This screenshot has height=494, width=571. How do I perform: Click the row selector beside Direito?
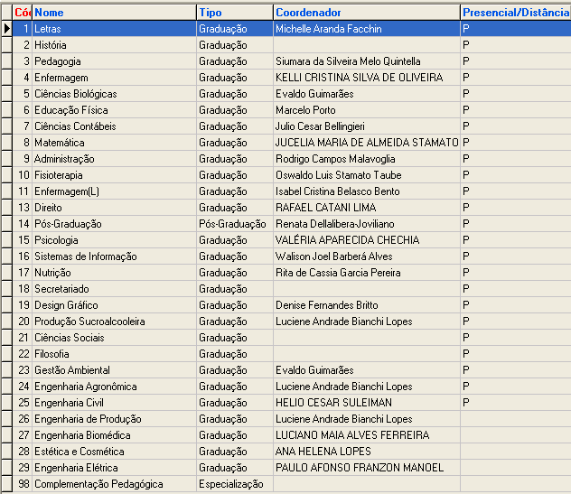click(7, 208)
